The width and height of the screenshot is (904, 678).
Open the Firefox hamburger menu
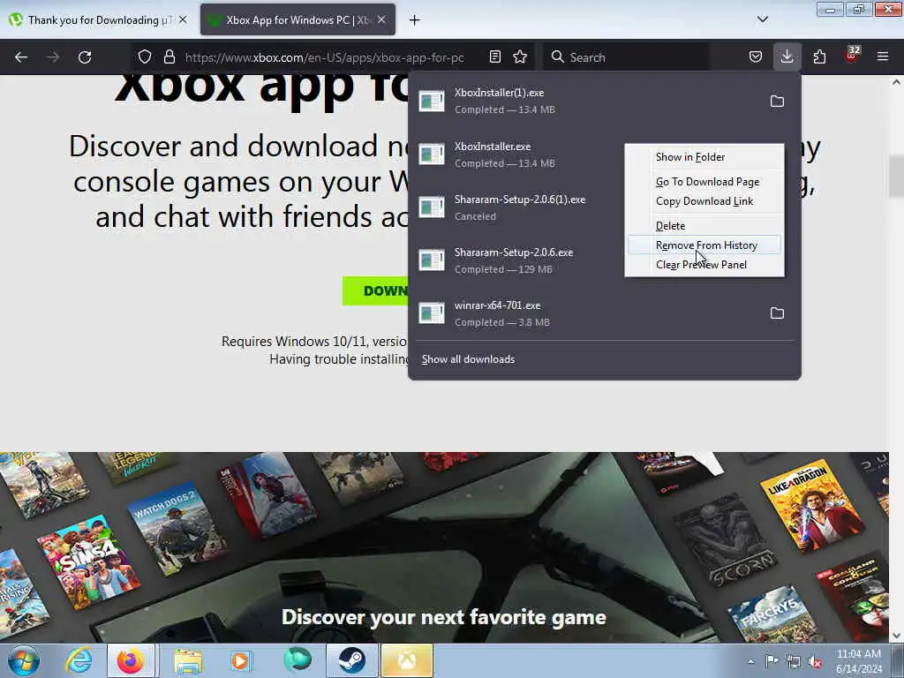883,57
